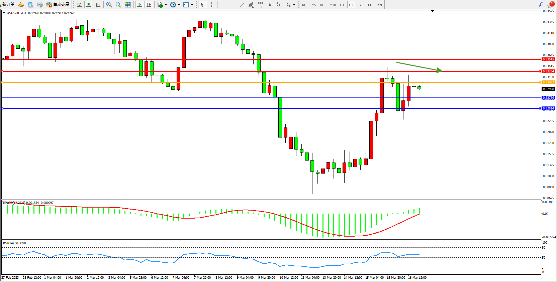Viewport: 557px width, 282px height.
Task: Enable chart shift toggle
Action: [x=149, y=5]
